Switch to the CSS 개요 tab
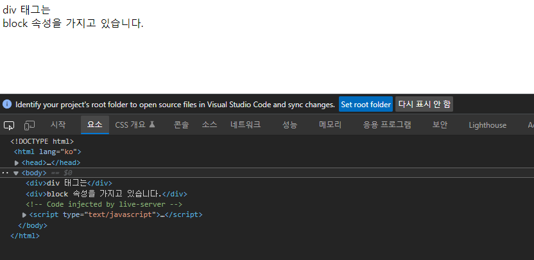This screenshot has height=260, width=534. [x=135, y=125]
